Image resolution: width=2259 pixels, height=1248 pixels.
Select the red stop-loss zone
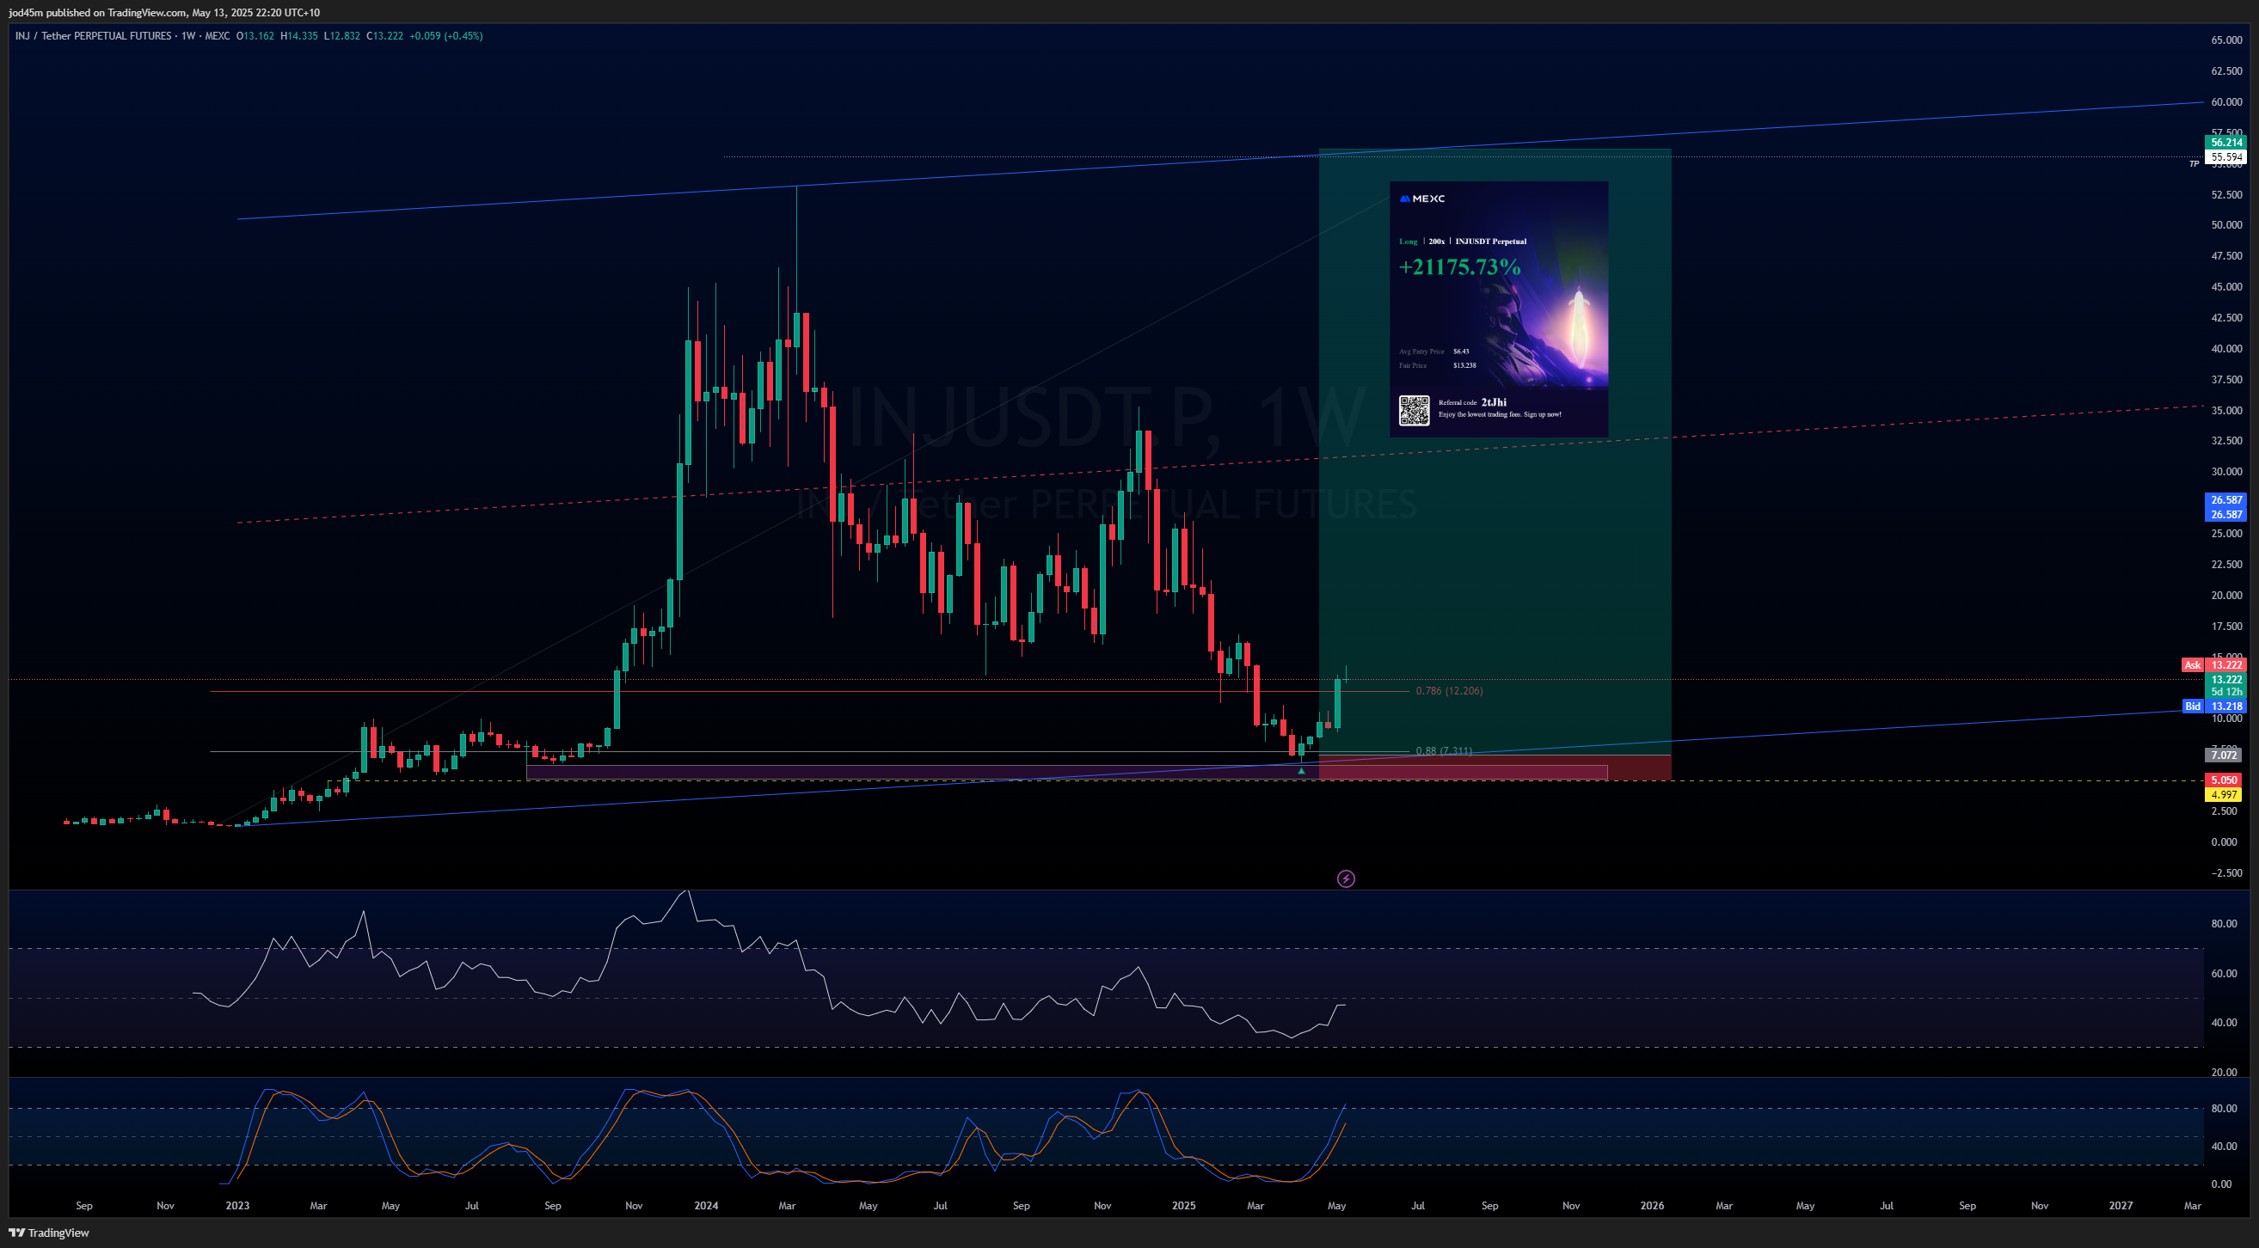tap(1495, 767)
